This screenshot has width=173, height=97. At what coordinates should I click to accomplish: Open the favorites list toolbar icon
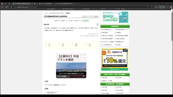click(x=156, y=7)
